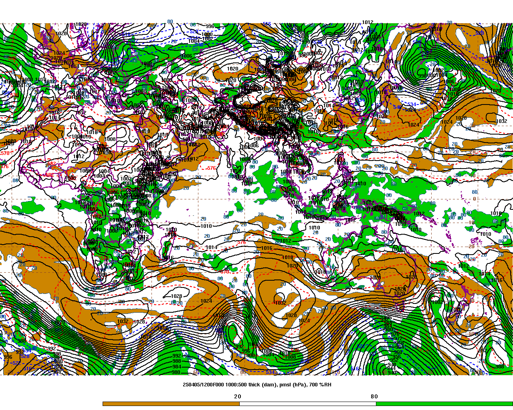
Task: Select the white legend bar segment between 20 and 80
Action: click(x=308, y=404)
